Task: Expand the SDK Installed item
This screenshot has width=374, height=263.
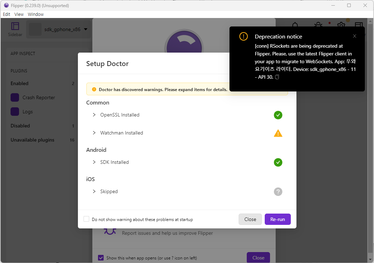Action: [x=94, y=162]
